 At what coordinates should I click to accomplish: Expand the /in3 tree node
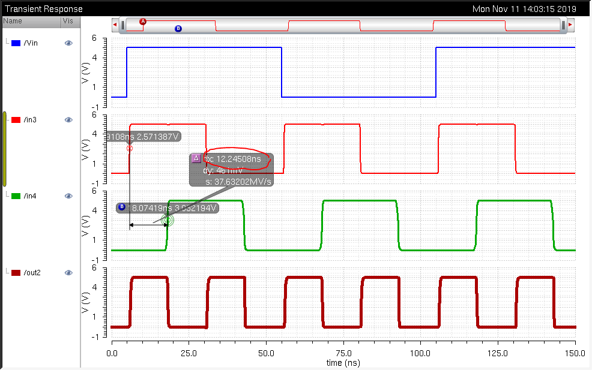(x=7, y=118)
